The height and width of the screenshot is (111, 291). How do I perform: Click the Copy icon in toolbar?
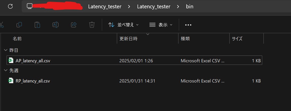click(19, 25)
